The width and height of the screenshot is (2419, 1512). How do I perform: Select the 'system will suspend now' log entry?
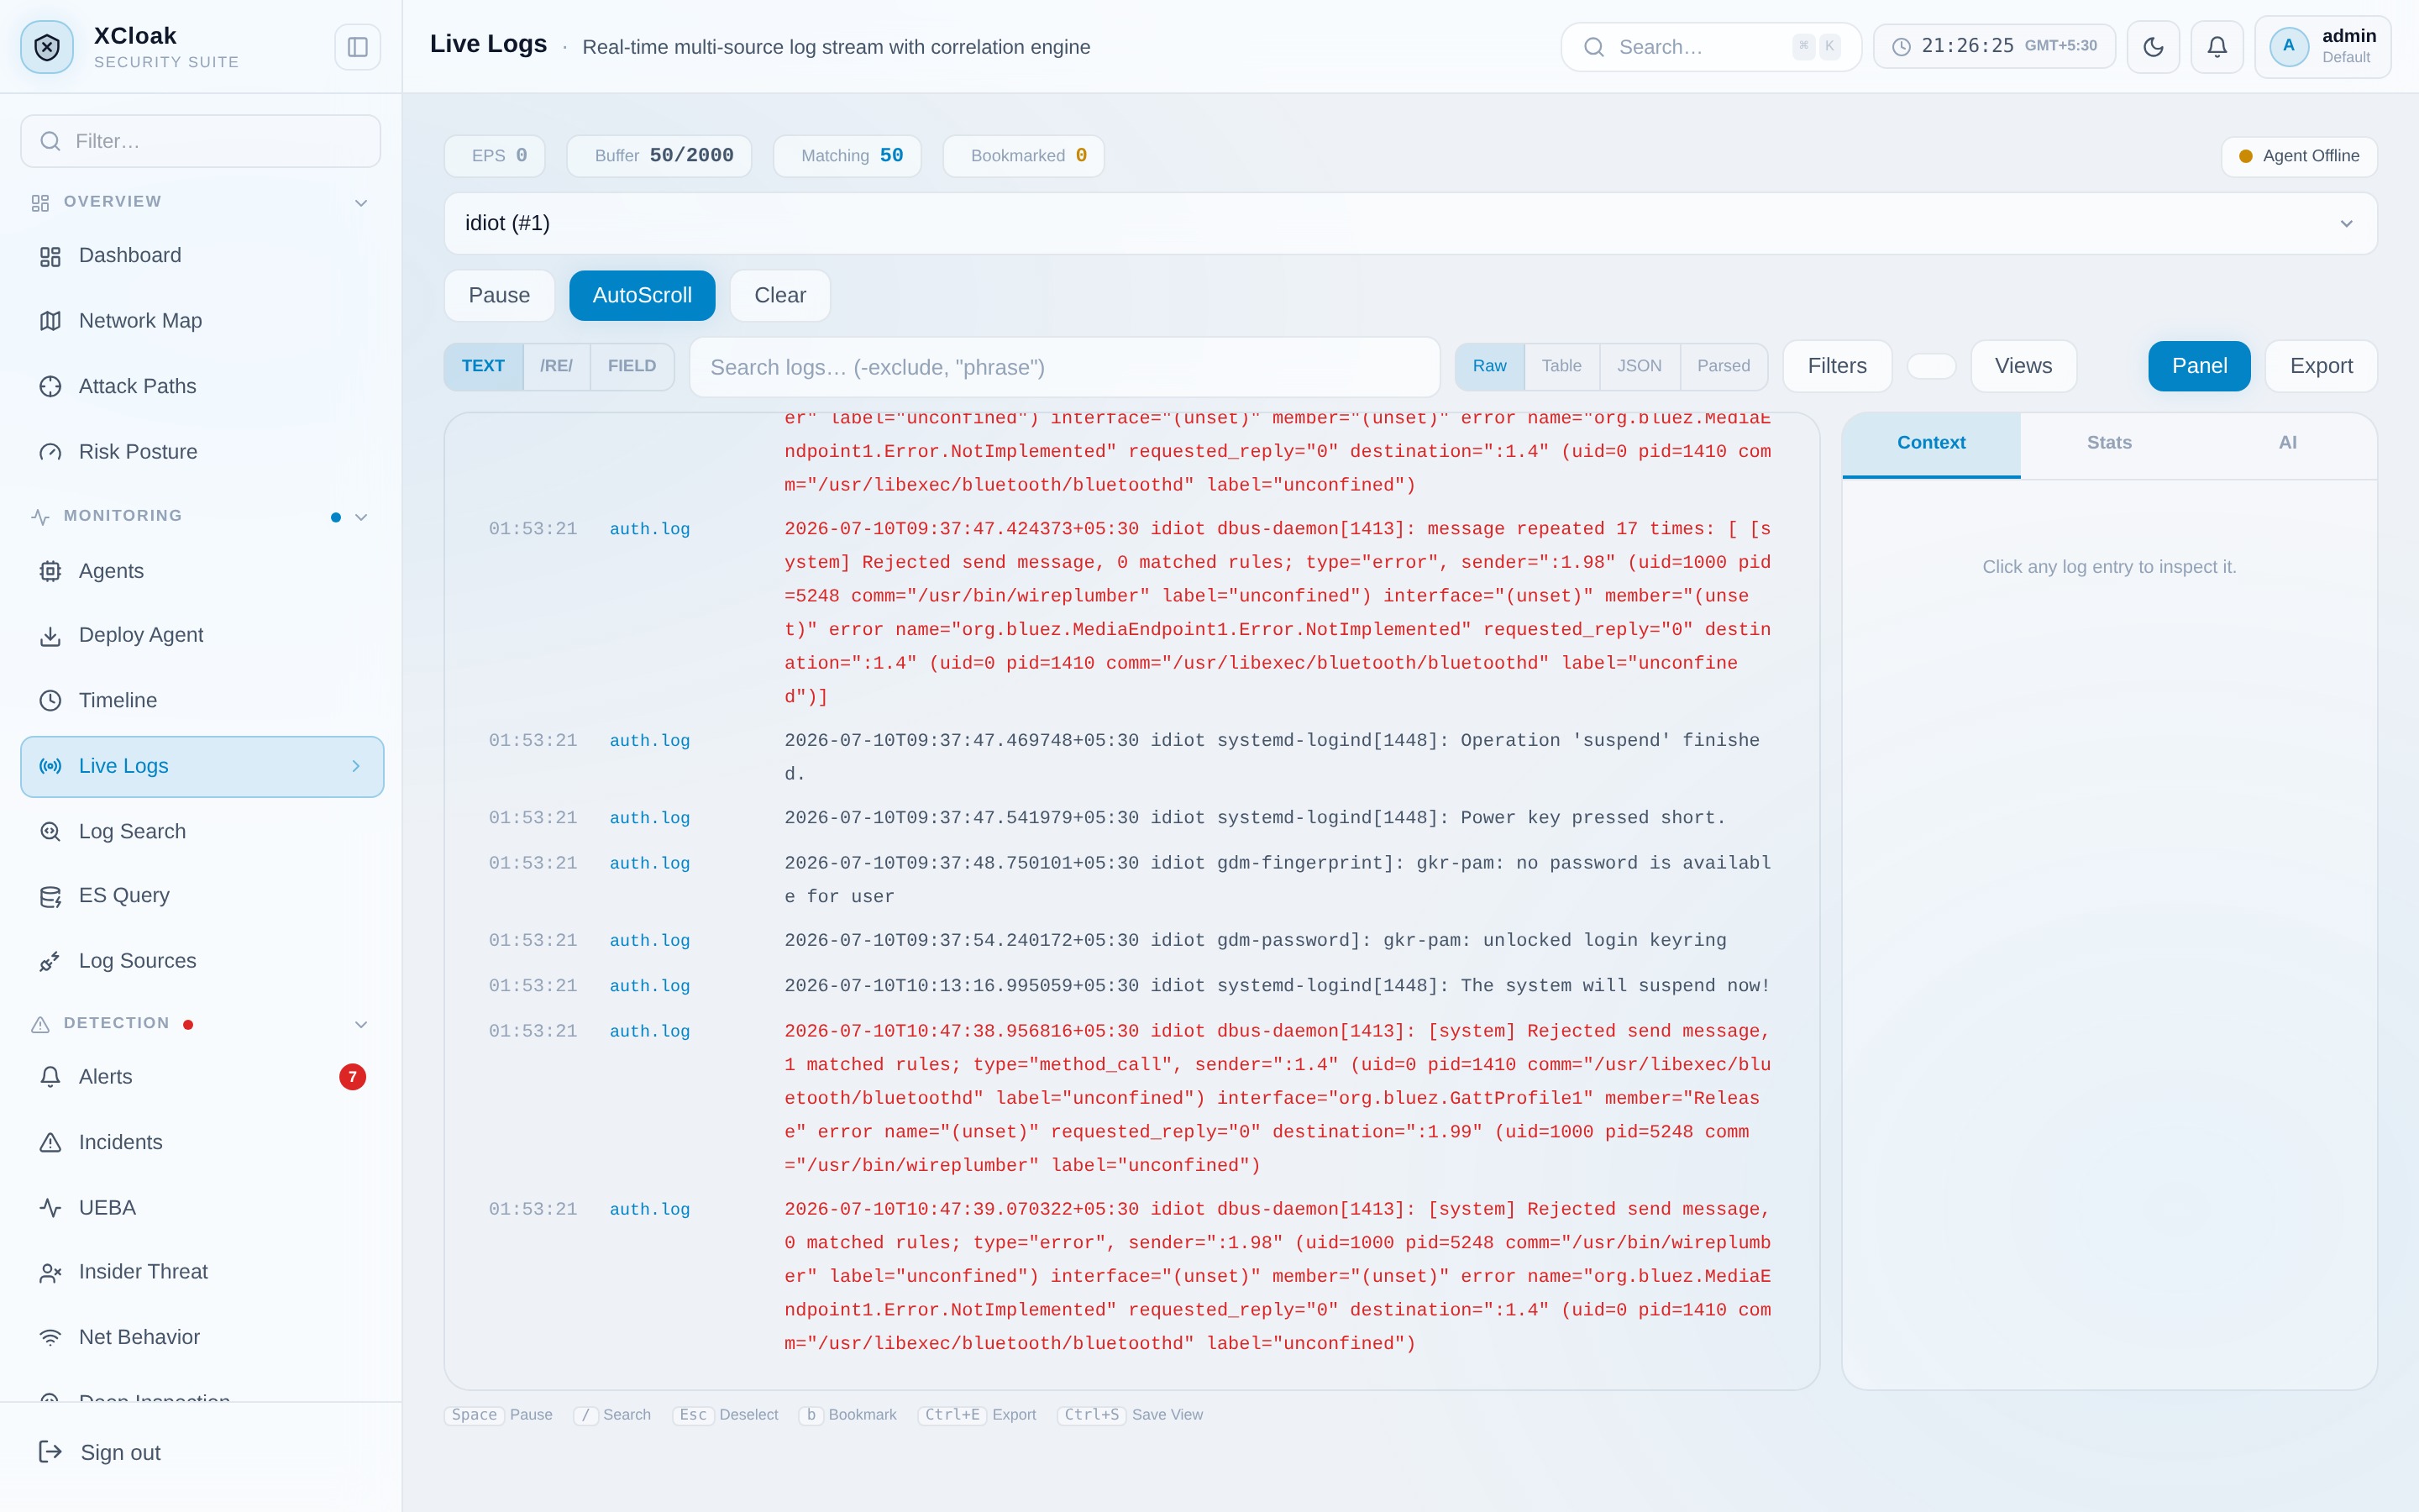1131,986
